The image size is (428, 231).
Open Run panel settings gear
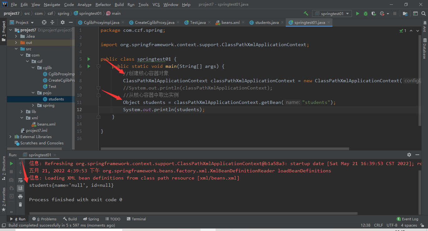click(x=409, y=155)
